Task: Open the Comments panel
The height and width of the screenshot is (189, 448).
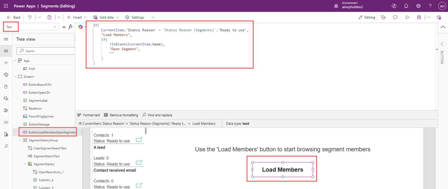Action: click(x=395, y=17)
